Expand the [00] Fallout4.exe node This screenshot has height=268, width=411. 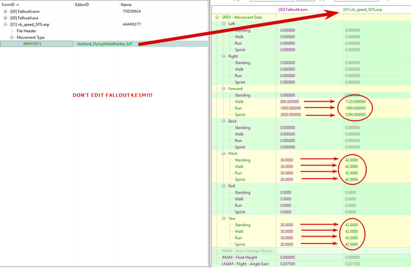pos(5,18)
